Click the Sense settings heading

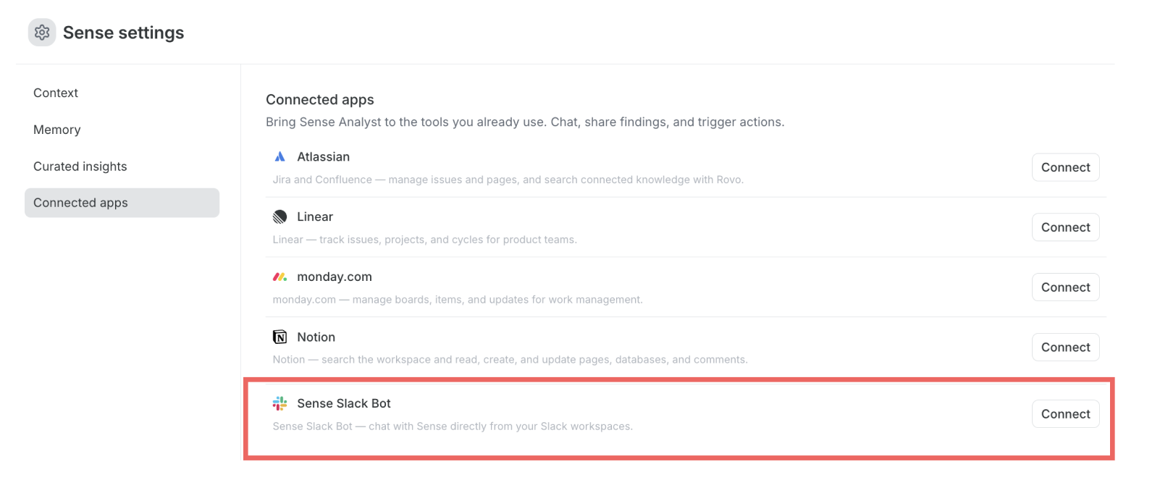coord(124,33)
